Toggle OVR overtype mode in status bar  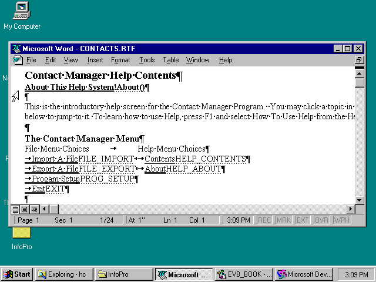tap(321, 220)
